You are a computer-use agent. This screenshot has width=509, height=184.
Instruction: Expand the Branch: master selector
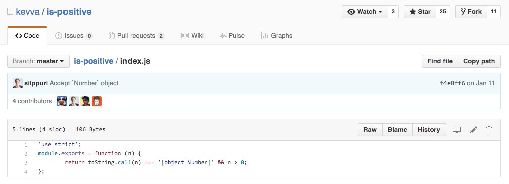tap(38, 61)
